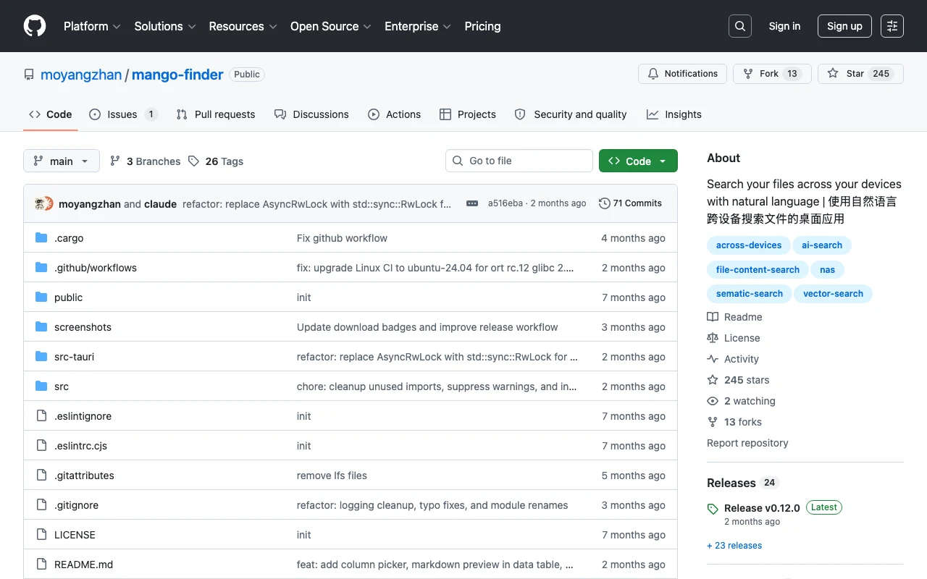The image size is (927, 579).
Task: Open the main branch selector dropdown
Action: (62, 161)
